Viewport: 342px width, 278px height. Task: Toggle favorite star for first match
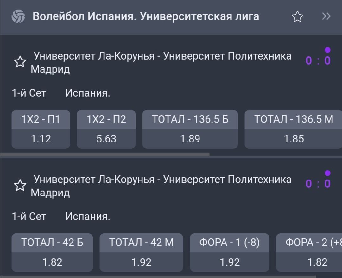(20, 62)
